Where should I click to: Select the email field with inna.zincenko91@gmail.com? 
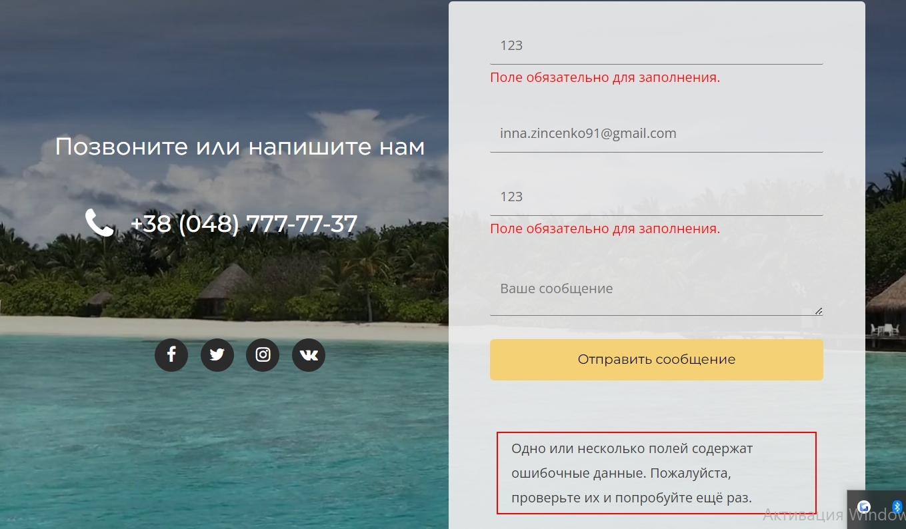(657, 134)
